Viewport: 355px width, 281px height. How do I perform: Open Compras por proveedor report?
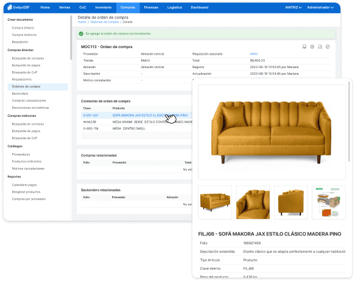[29, 199]
